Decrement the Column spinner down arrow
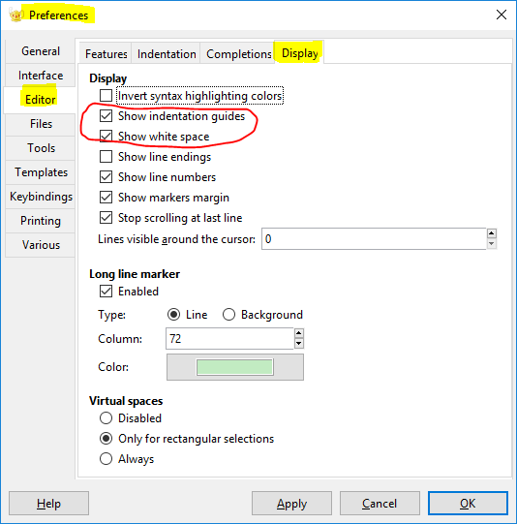The image size is (517, 524). click(298, 344)
